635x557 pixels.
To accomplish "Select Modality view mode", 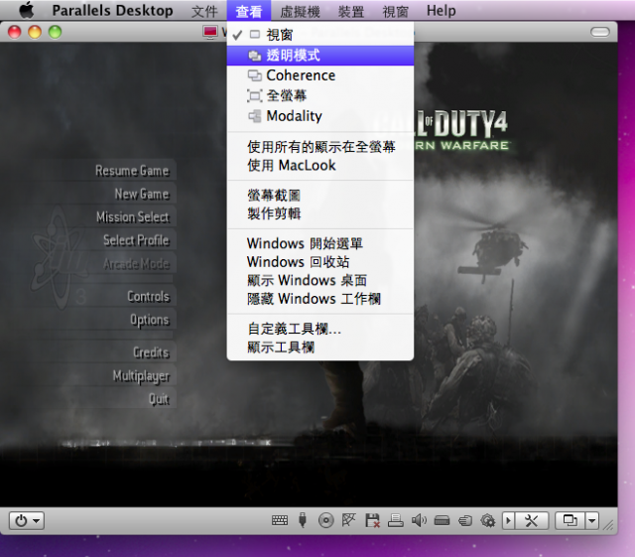I will tap(320, 116).
